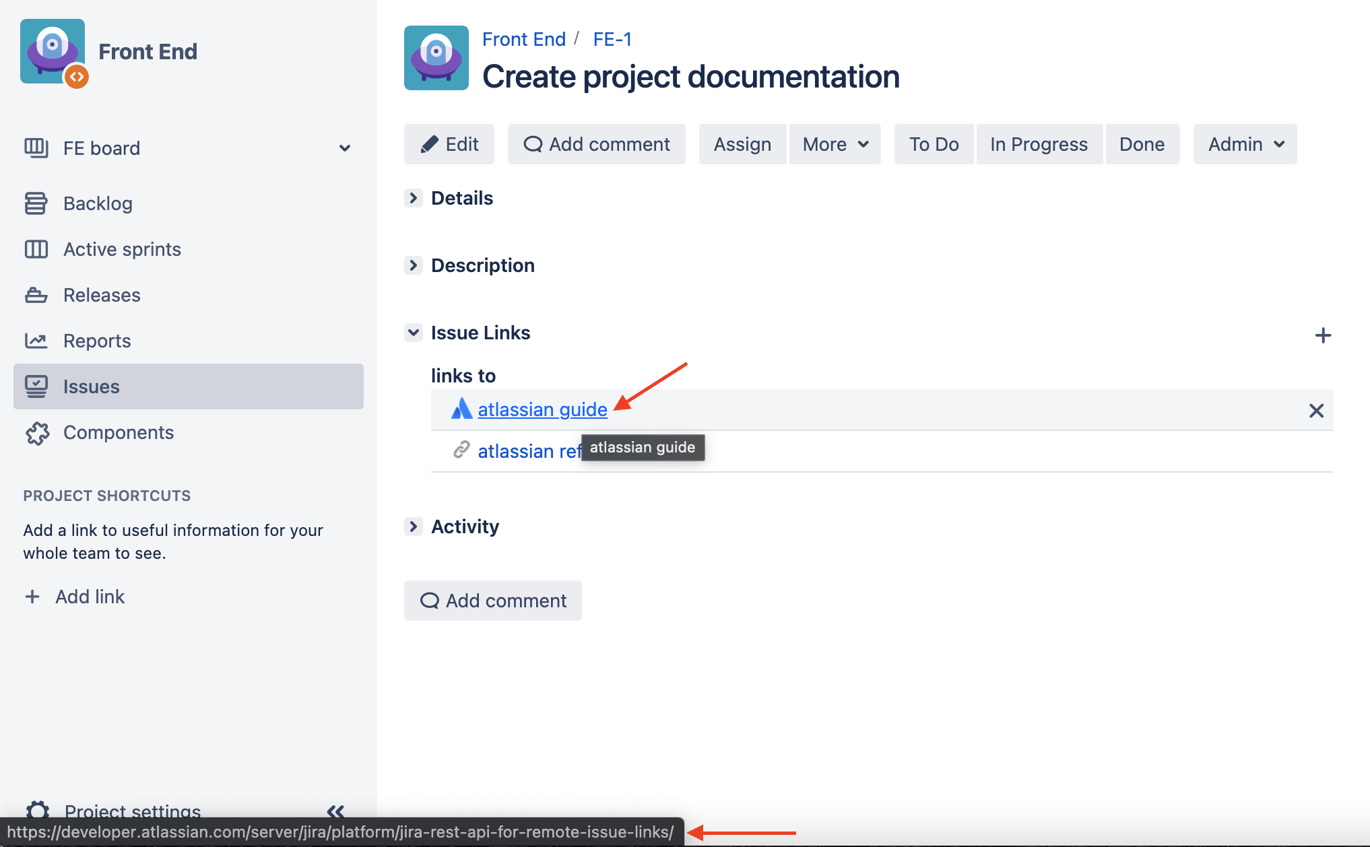The height and width of the screenshot is (847, 1370).
Task: Go to Releases in sidebar
Action: click(x=102, y=295)
